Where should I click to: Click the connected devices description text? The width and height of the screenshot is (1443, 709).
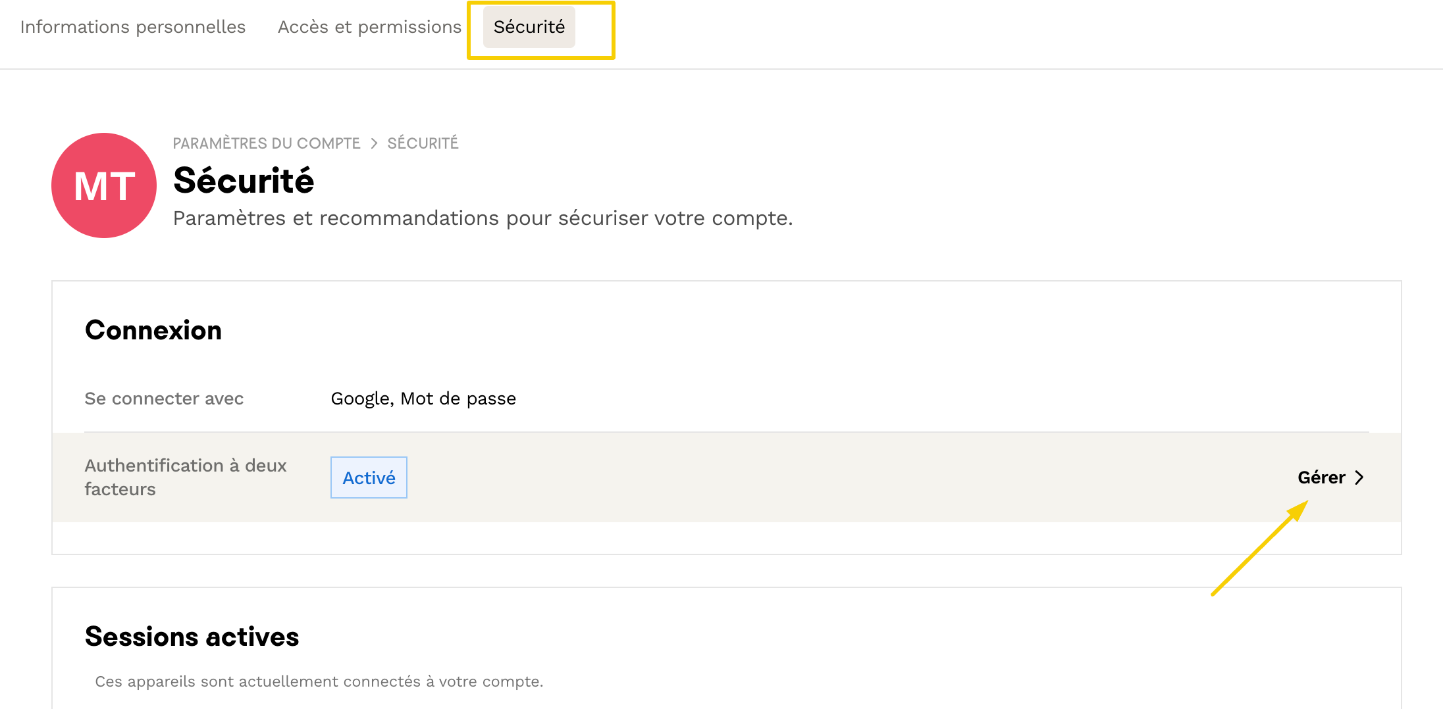tap(319, 681)
